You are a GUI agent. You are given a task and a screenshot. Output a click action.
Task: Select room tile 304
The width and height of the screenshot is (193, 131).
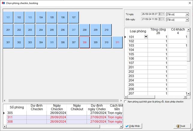pyautogui.click(x=41, y=42)
